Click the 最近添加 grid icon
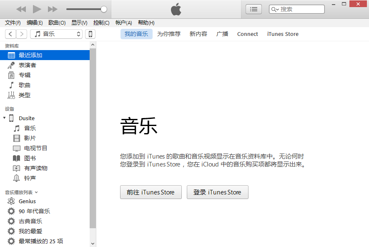 click(x=11, y=55)
